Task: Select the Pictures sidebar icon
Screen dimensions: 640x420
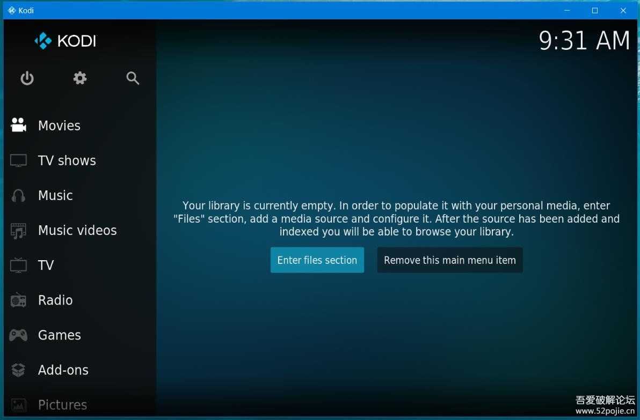Action: point(18,404)
